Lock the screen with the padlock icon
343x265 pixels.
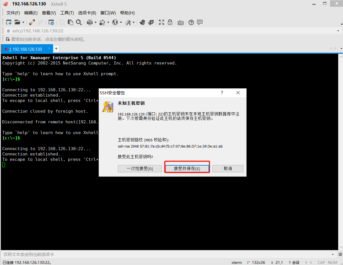170,22
